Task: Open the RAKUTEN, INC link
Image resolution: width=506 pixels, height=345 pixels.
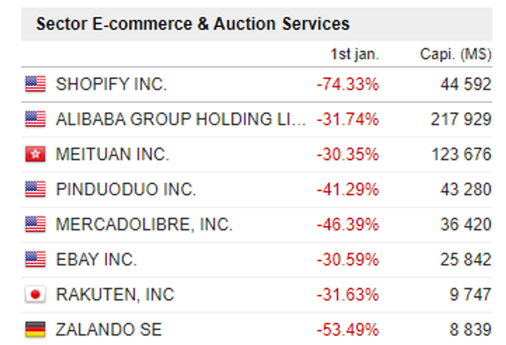Action: click(x=115, y=294)
